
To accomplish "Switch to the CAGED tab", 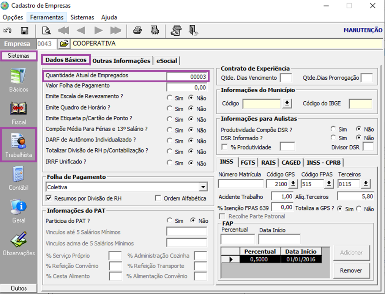I will [x=291, y=162].
